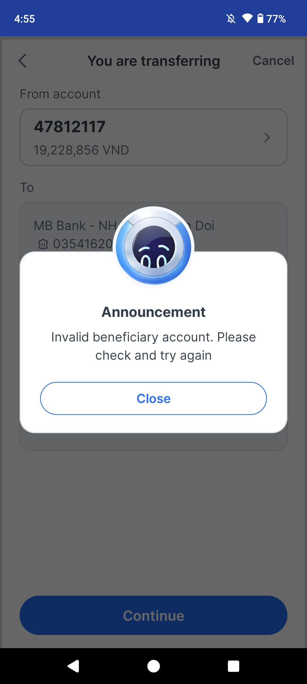The width and height of the screenshot is (307, 684).
Task: Tap Android home circle button
Action: click(153, 666)
